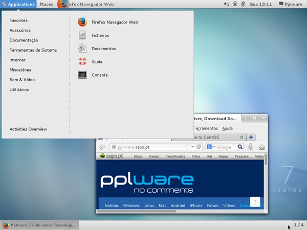This screenshot has height=230, width=307.
Task: Click the Firefox horizontal scrollbar
Action: click(137, 211)
